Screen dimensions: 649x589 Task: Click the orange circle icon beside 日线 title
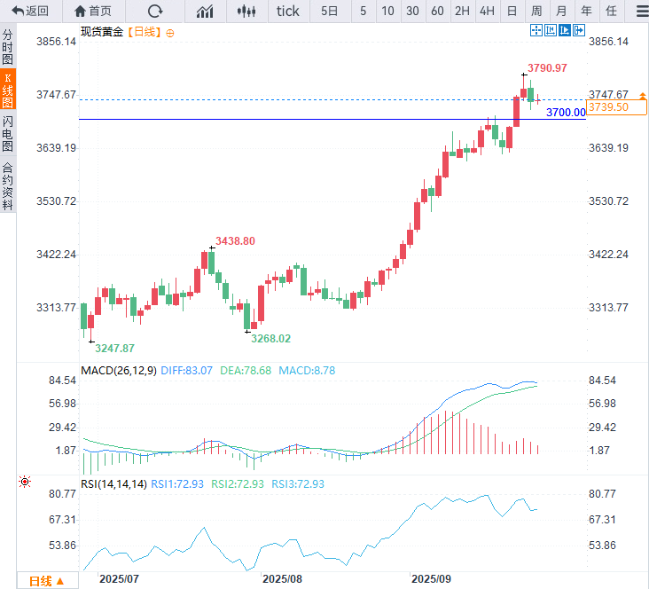pyautogui.click(x=169, y=33)
